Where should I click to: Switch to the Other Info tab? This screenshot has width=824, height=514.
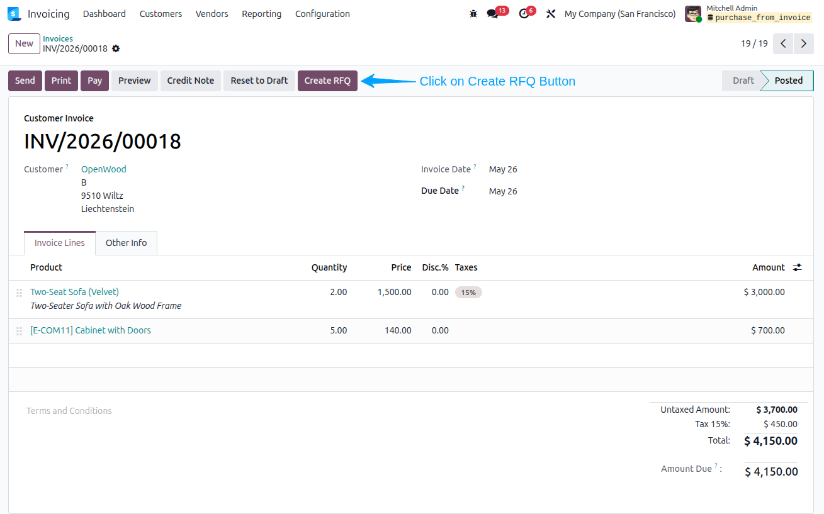(x=126, y=243)
